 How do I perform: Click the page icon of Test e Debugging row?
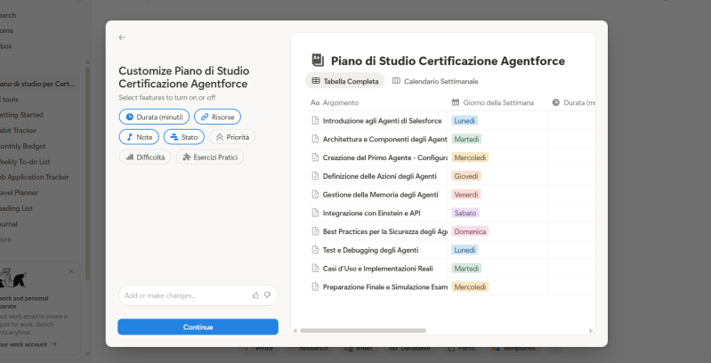[x=314, y=250]
